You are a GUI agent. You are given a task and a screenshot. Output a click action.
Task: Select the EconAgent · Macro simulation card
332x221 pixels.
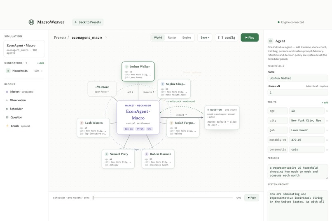click(24, 49)
